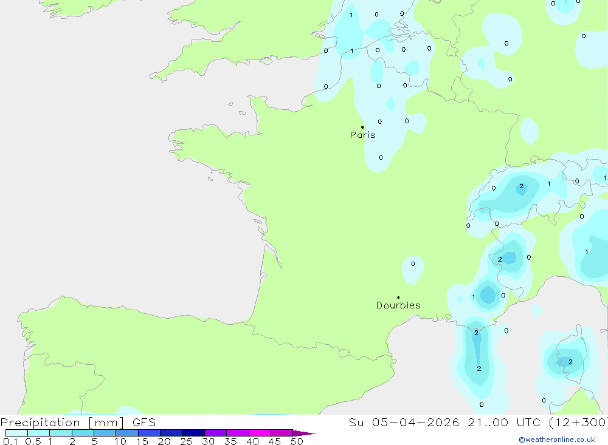
Task: Click the "Precipitation [mm]" title text
Action: pos(63,423)
